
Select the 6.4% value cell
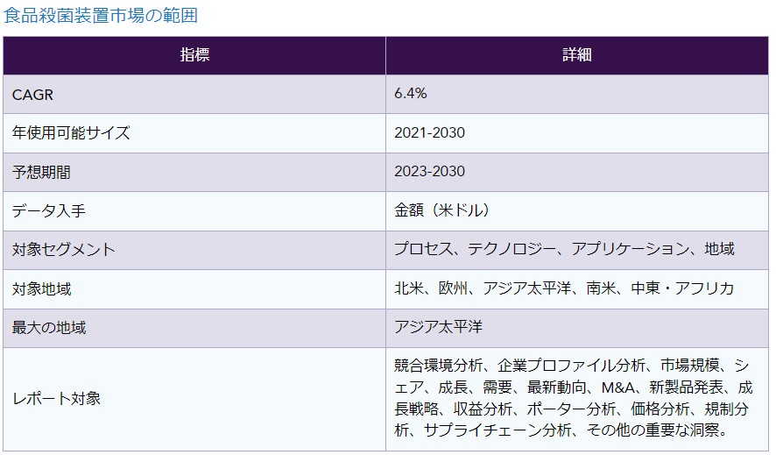point(411,94)
